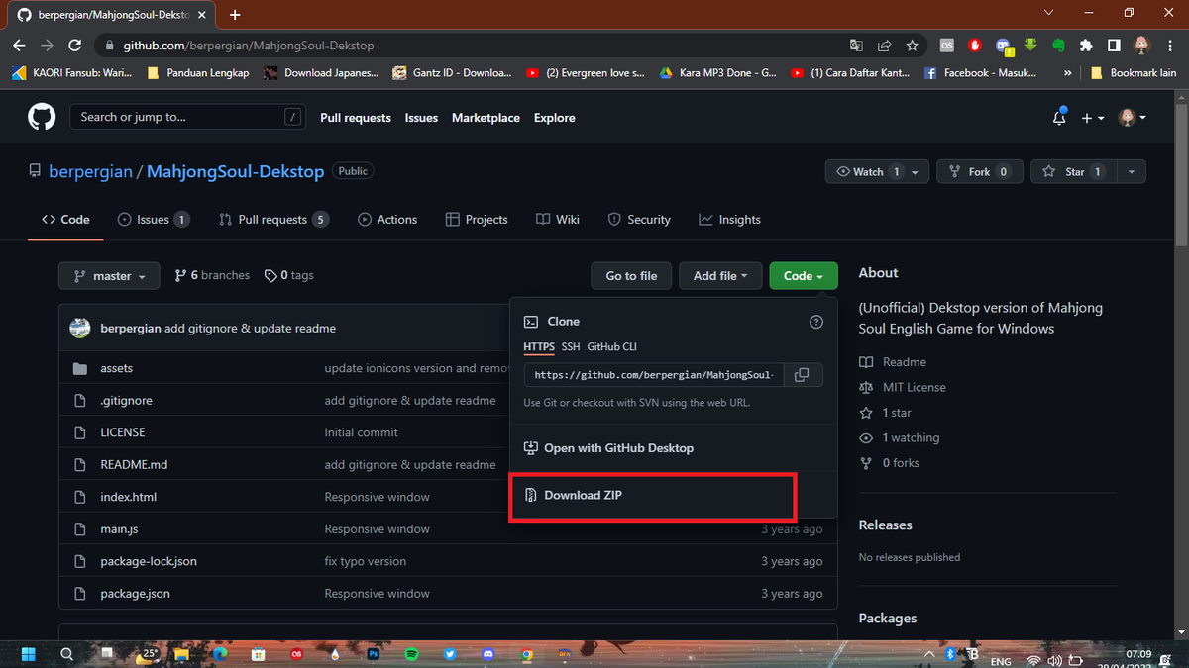This screenshot has width=1189, height=668.
Task: Copy the clone URL with clipboard icon
Action: [x=803, y=375]
